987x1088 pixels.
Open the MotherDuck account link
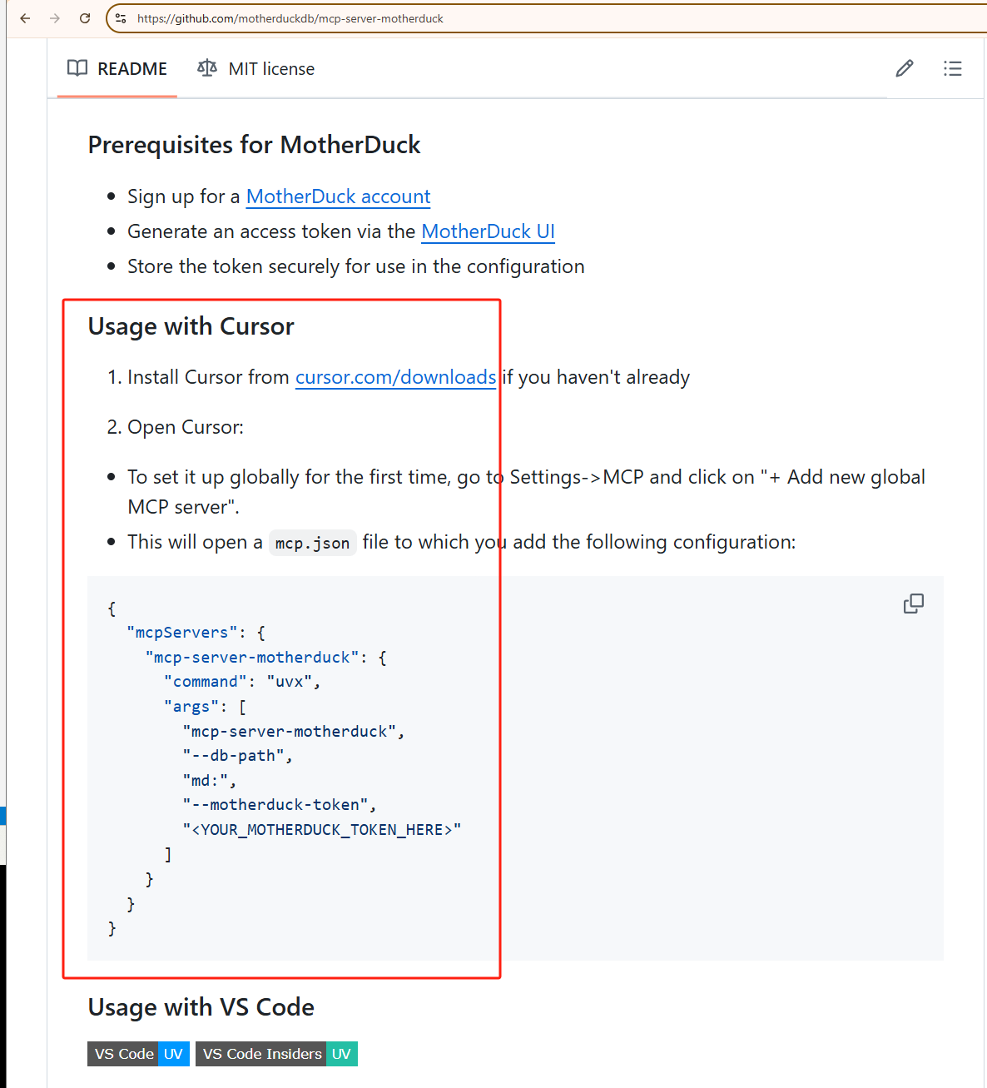(x=338, y=196)
